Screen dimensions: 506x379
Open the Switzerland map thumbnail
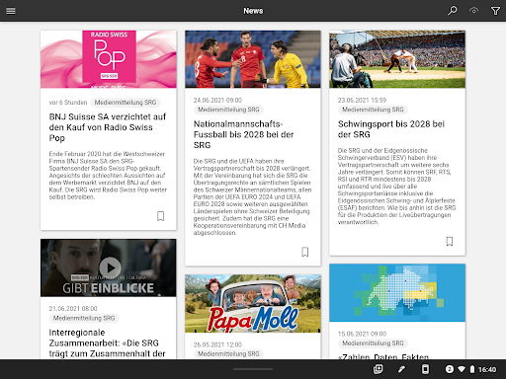click(397, 293)
